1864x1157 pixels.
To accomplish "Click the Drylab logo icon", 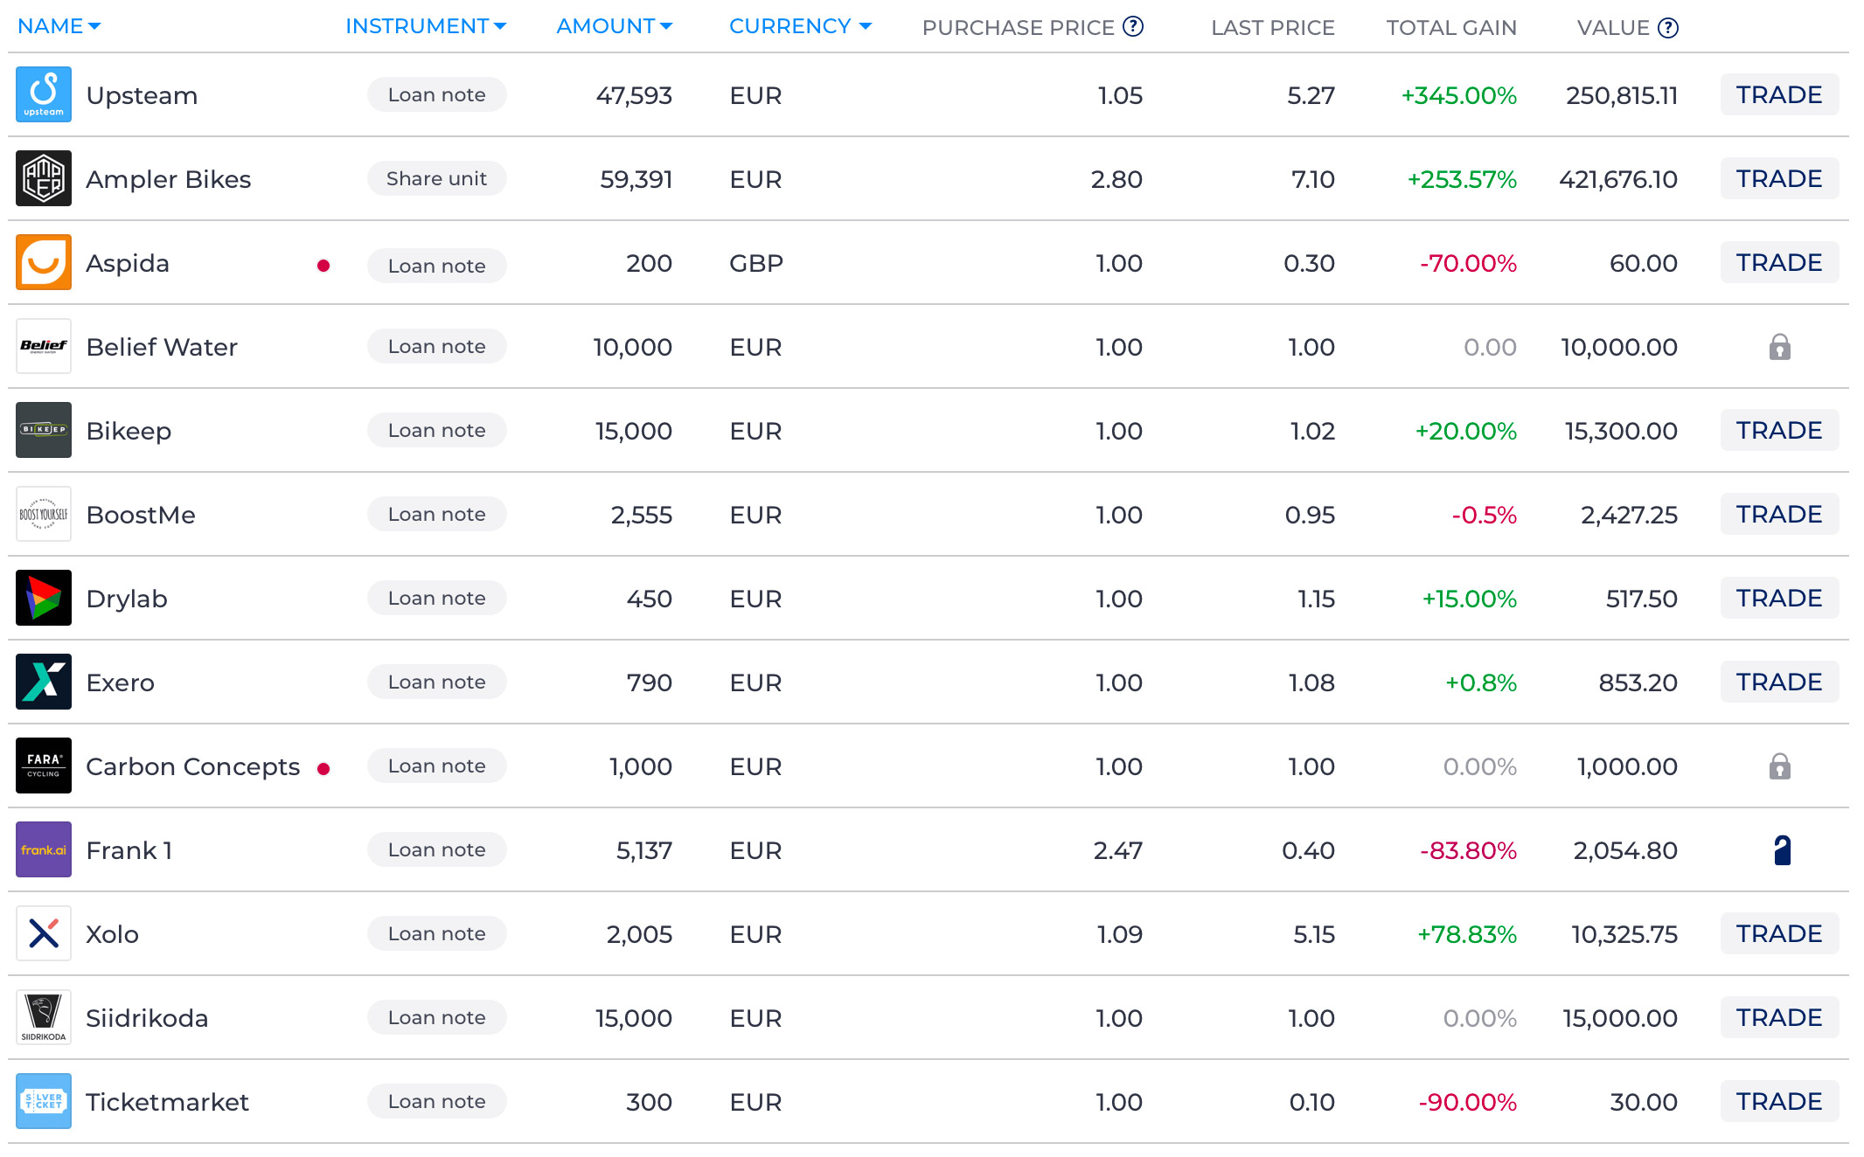I will pos(44,598).
